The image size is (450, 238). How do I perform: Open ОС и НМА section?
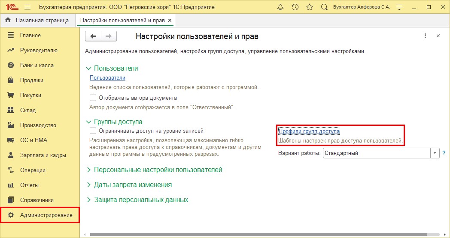tap(40, 140)
